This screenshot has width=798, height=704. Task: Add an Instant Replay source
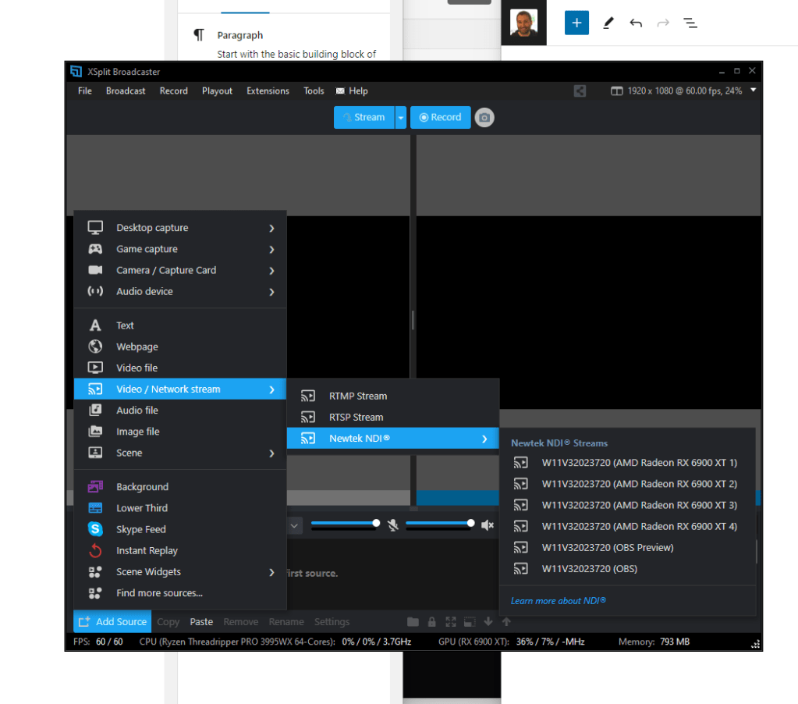pyautogui.click(x=180, y=551)
